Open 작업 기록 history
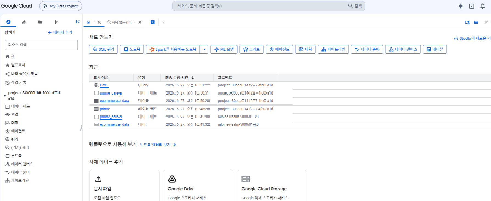 click(x=16, y=83)
